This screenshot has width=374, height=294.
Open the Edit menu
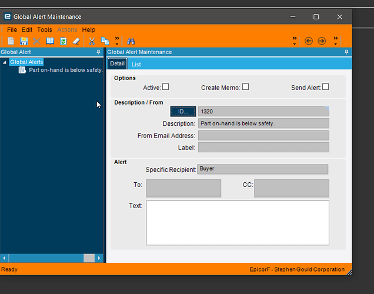[x=27, y=30]
